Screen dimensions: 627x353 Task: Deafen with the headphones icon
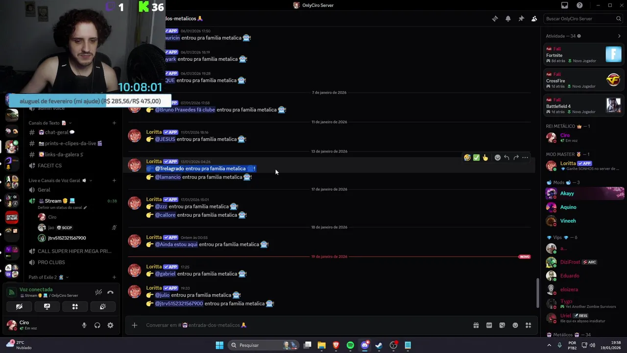click(x=97, y=325)
